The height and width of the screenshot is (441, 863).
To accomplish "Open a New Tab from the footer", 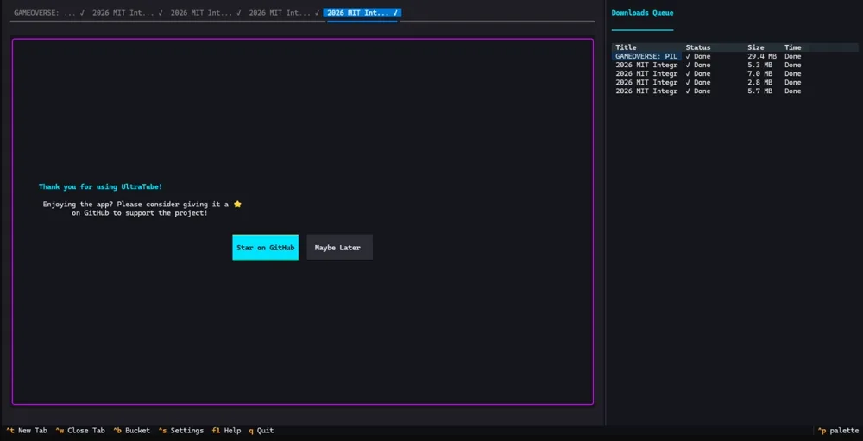I will pyautogui.click(x=27, y=431).
